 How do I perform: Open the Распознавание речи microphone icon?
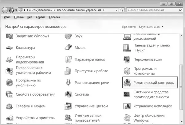[68, 82]
